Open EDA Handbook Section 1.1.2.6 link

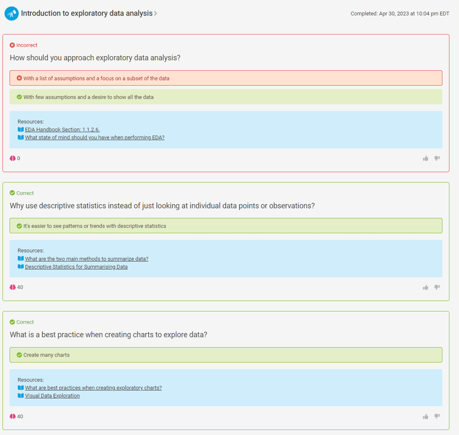click(62, 129)
